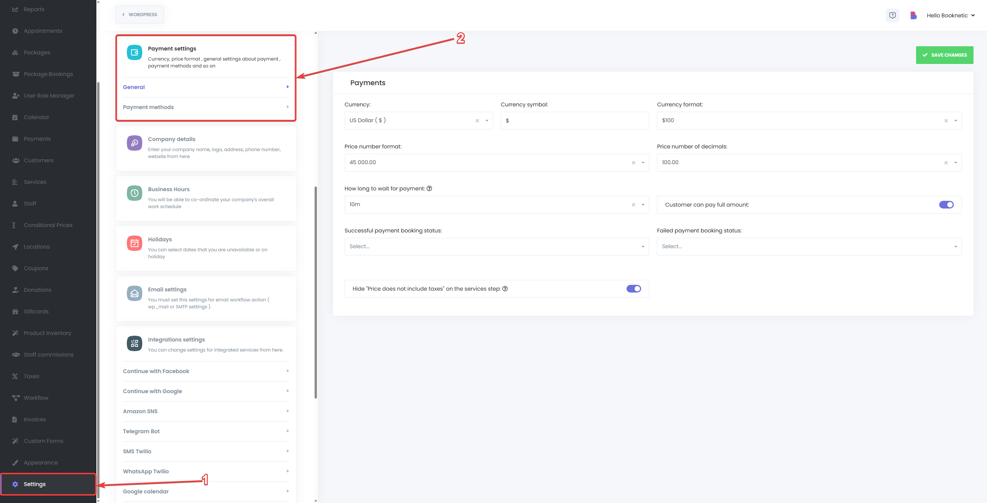Click the Giftcards gift icon
The width and height of the screenshot is (987, 503).
click(15, 311)
